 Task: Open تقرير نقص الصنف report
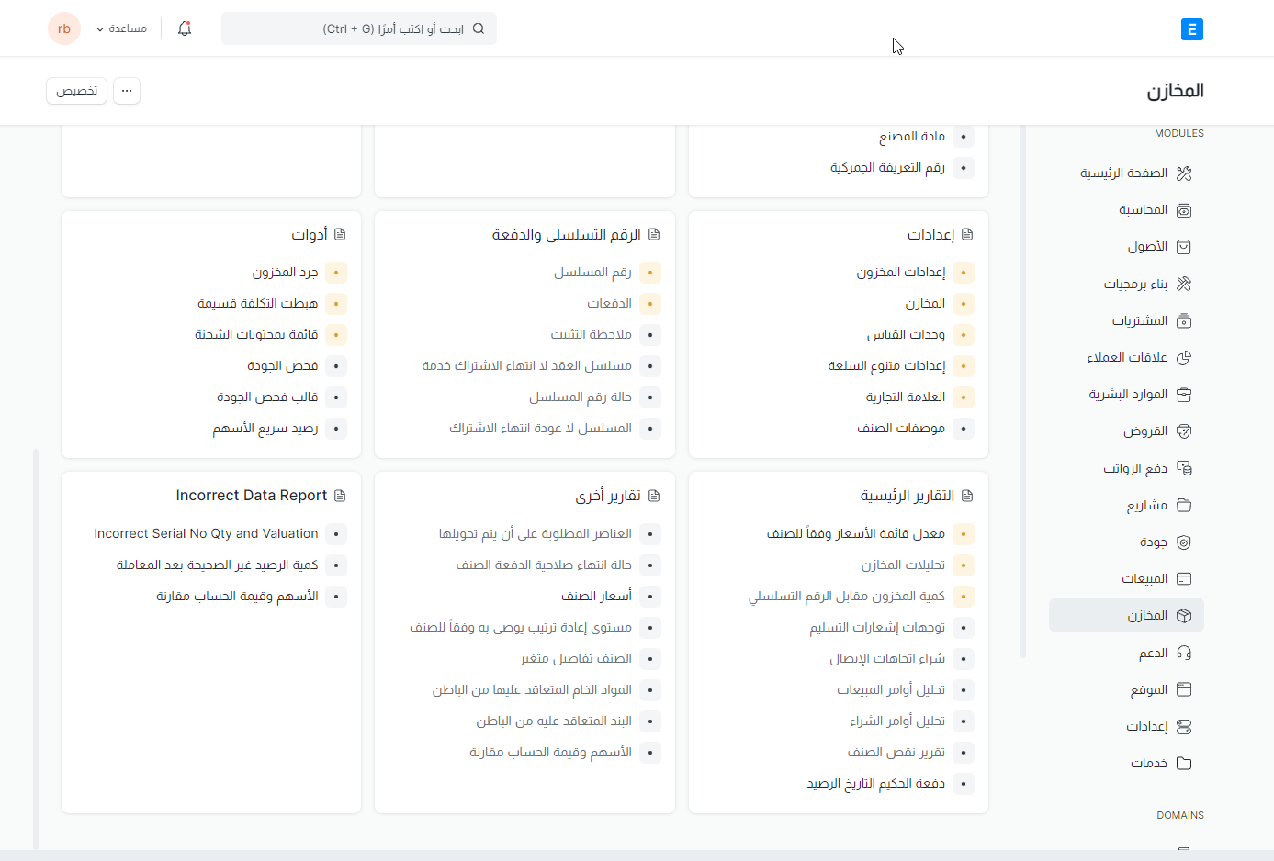tap(896, 752)
